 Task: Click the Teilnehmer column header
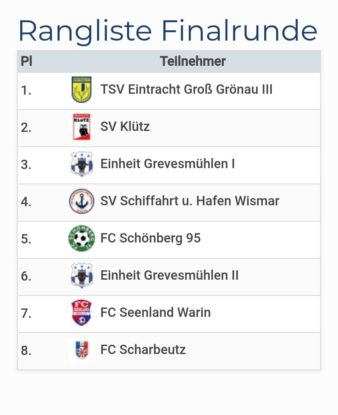click(192, 61)
